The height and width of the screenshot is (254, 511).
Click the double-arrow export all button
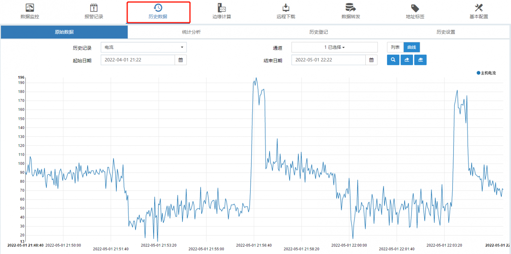click(x=420, y=60)
